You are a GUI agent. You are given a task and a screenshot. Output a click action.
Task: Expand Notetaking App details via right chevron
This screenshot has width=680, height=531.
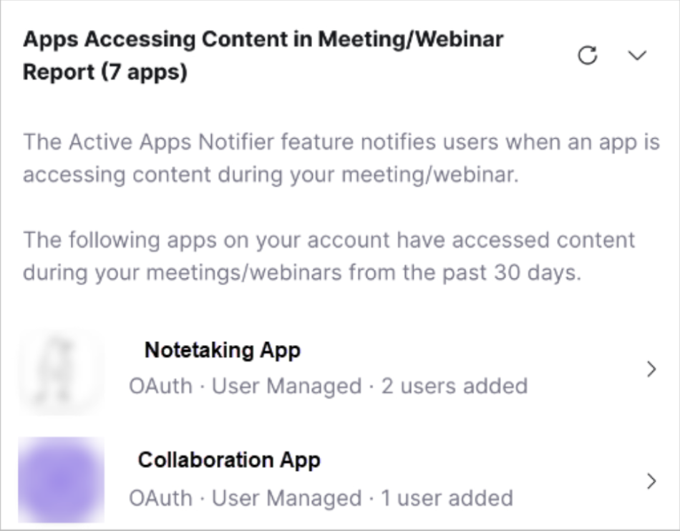click(x=651, y=369)
